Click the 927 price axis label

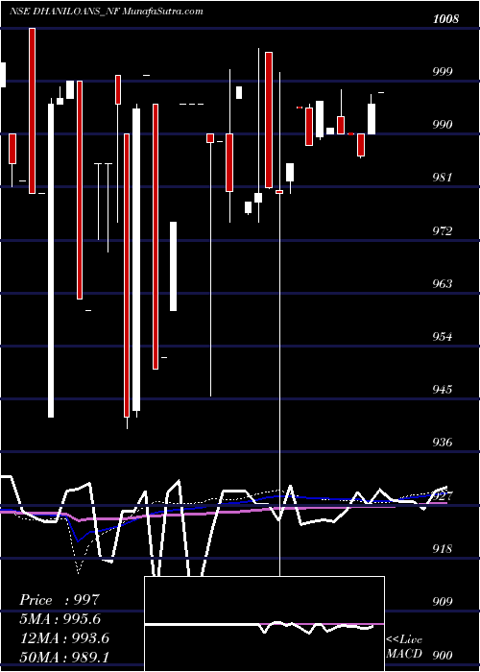[441, 496]
